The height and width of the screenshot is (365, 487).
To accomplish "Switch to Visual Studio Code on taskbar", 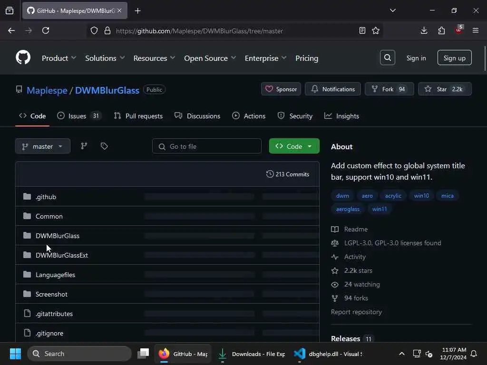I will pos(328,354).
